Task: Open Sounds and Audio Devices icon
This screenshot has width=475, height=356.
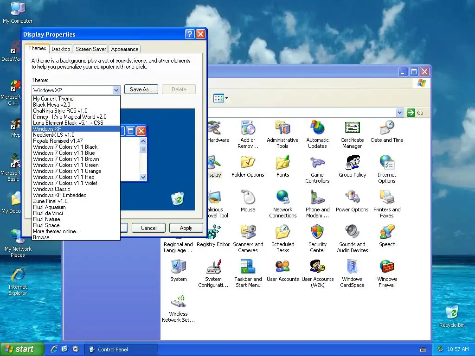Action: coord(352,232)
